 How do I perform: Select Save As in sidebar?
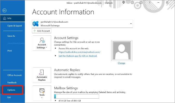tap(11, 36)
